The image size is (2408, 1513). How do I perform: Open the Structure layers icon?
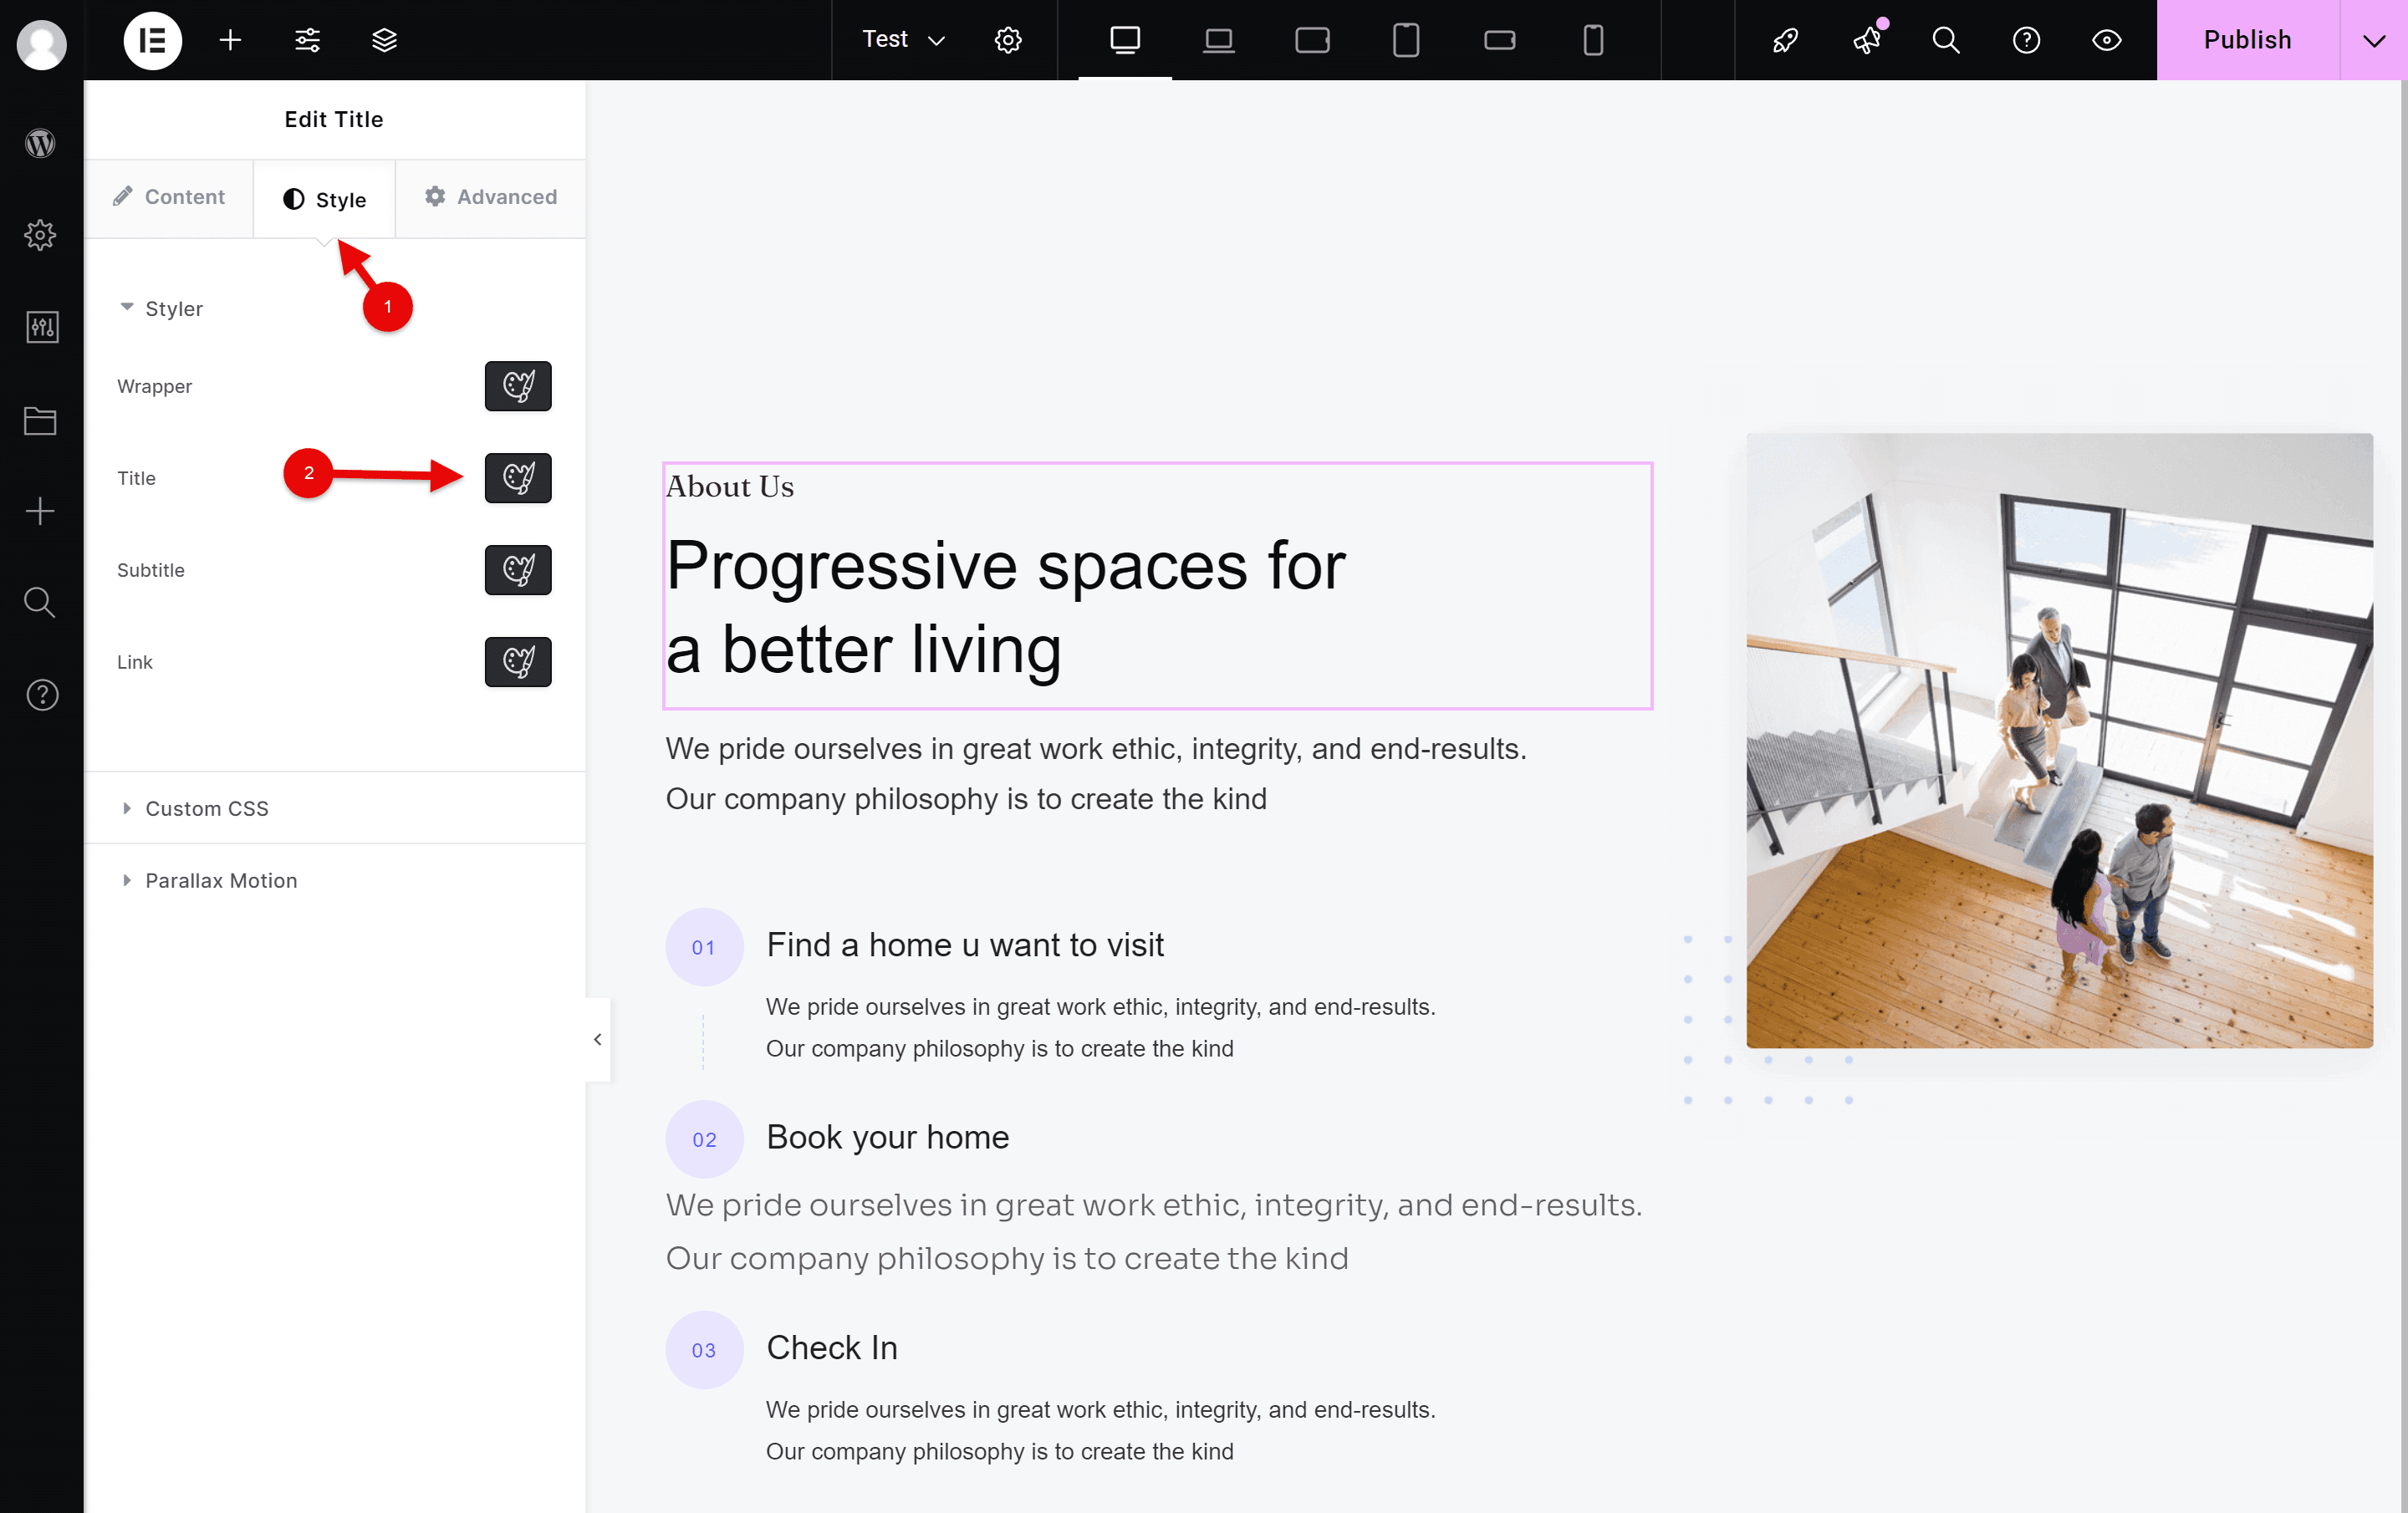[384, 40]
